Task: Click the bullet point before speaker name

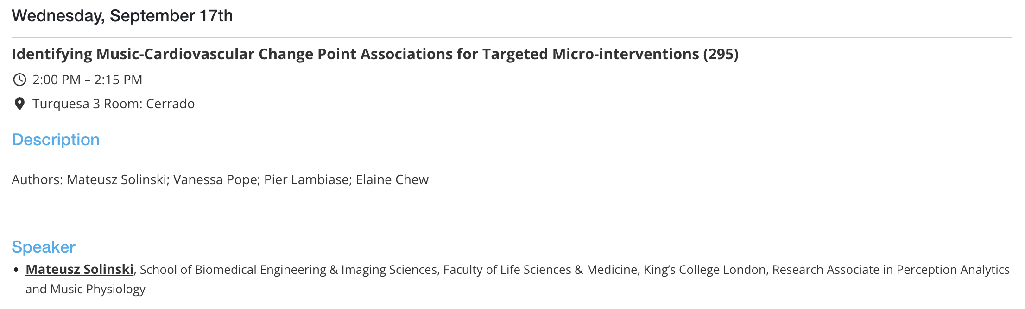Action: point(16,270)
